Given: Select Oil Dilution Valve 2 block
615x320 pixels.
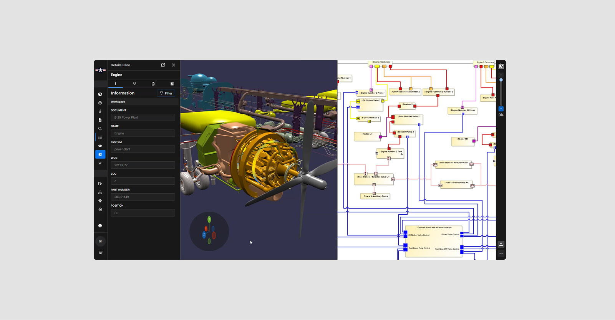Looking at the screenshot, I should [371, 104].
